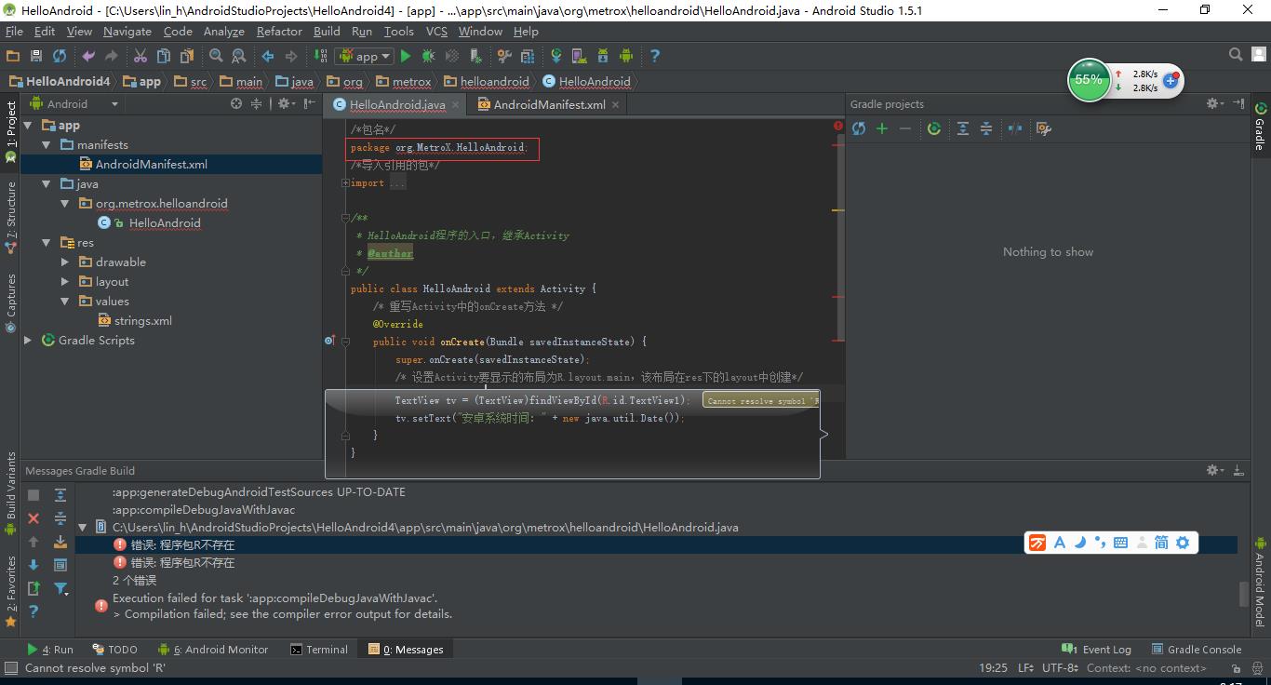The height and width of the screenshot is (685, 1271).
Task: Click the Undo arrow icon
Action: (x=88, y=56)
